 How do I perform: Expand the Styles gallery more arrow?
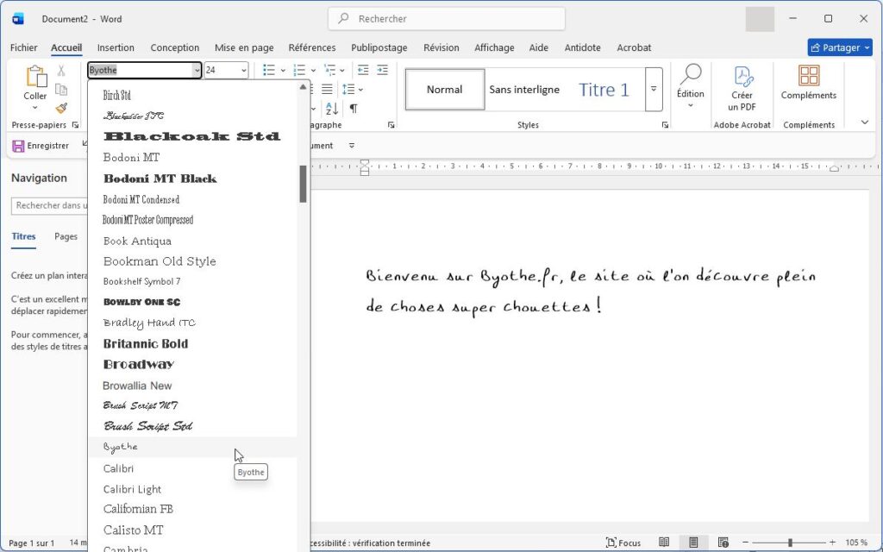point(654,89)
